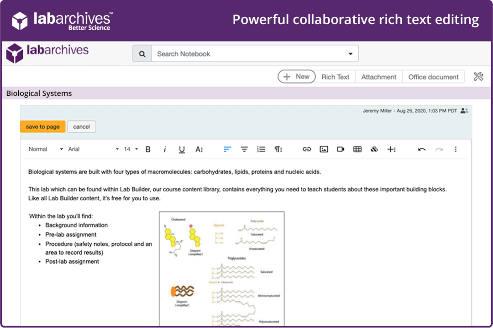Image resolution: width=493 pixels, height=328 pixels.
Task: Open the font size 14 dropdown
Action: (131, 149)
